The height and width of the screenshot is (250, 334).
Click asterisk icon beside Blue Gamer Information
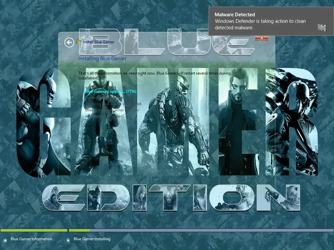pos(5,241)
